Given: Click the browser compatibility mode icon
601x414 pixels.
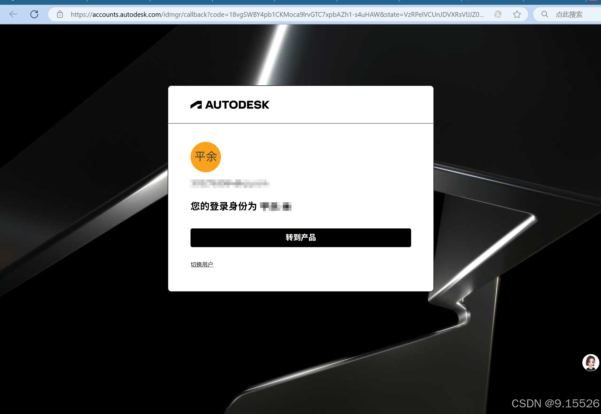Looking at the screenshot, I should click(x=498, y=14).
